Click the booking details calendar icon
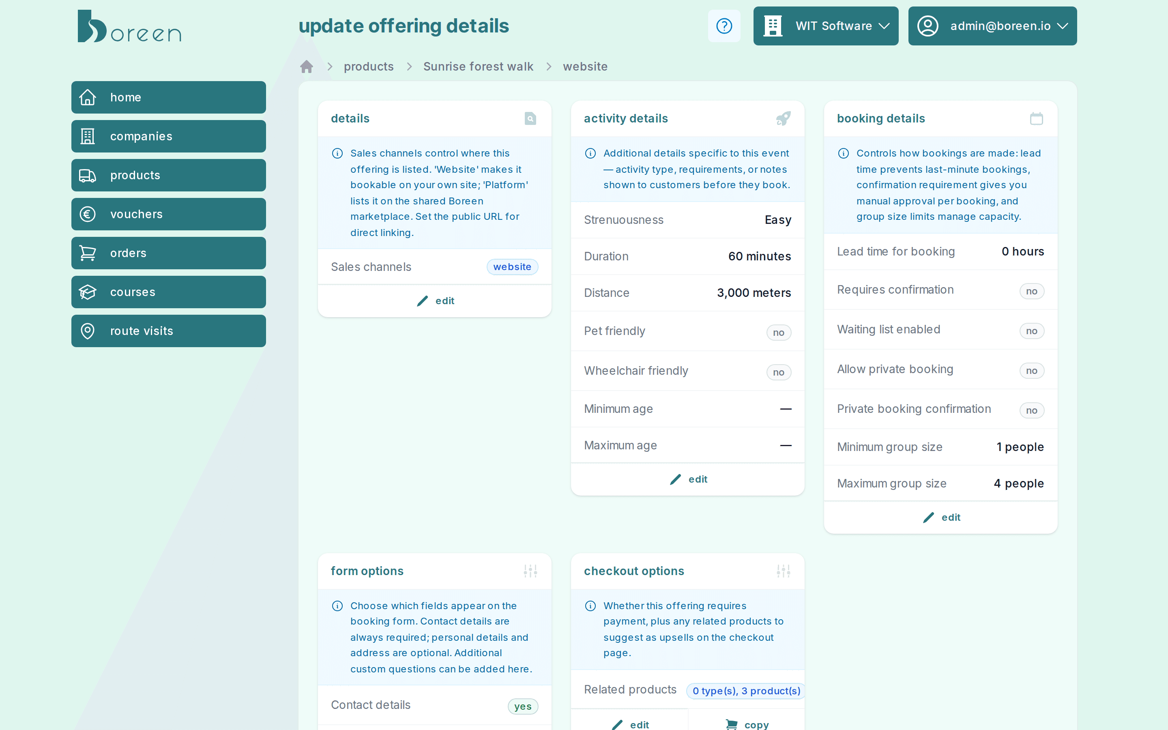Viewport: 1168px width, 730px height. tap(1036, 118)
